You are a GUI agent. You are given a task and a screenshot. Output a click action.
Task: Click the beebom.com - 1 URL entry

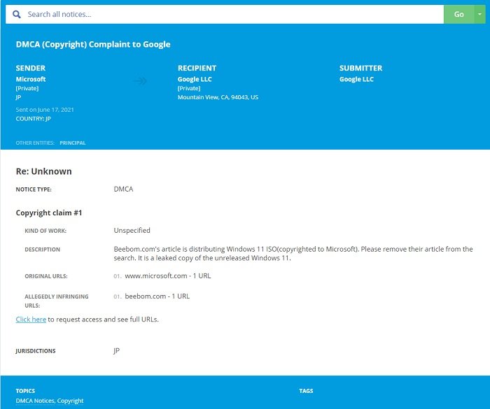point(157,296)
